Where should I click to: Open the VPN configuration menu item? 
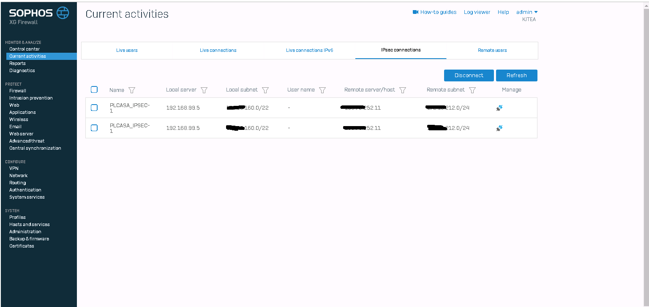tap(14, 168)
